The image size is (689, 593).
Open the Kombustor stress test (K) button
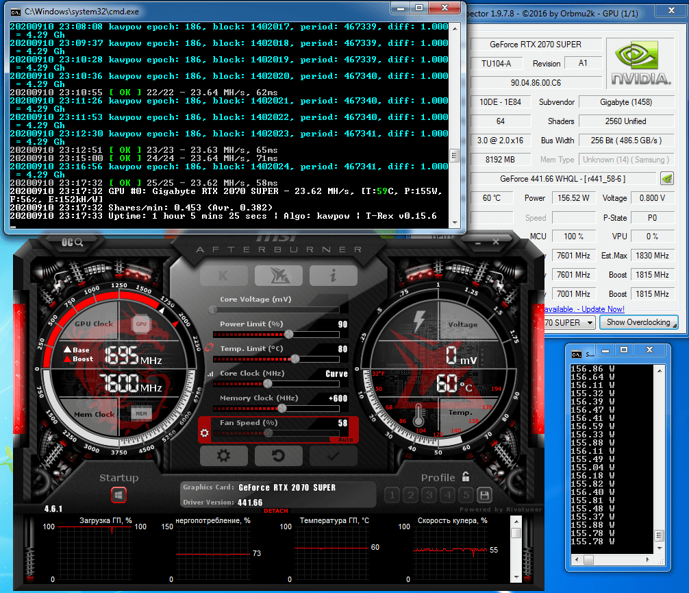[224, 276]
